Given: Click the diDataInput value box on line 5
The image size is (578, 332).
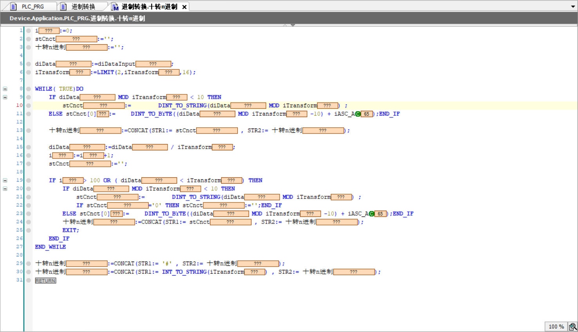Looking at the screenshot, I should coord(153,64).
